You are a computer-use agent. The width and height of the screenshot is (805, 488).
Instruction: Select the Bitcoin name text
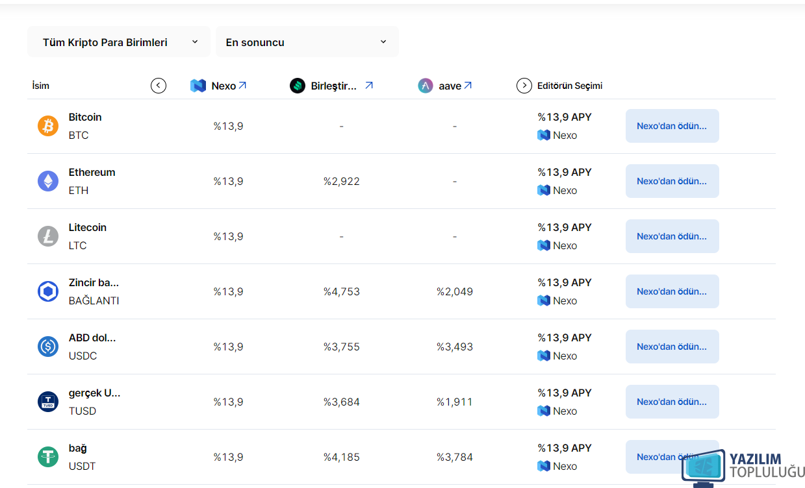tap(85, 117)
